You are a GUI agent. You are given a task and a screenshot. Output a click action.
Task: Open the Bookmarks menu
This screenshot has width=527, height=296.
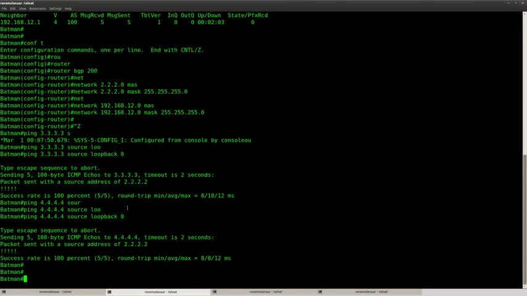point(38,9)
